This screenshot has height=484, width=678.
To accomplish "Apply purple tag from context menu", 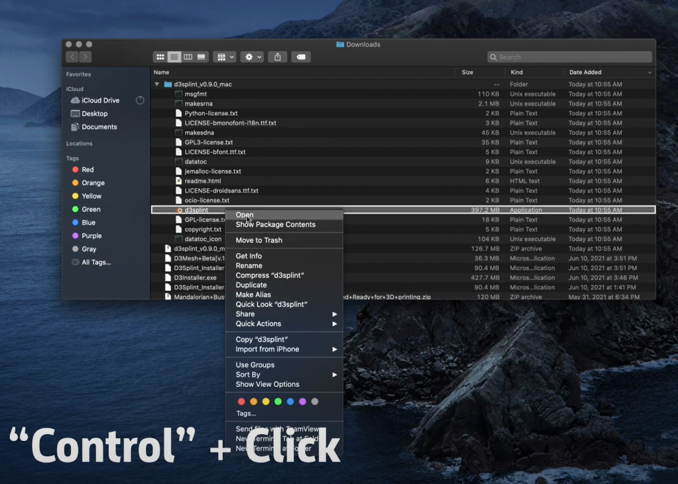I will [x=302, y=401].
